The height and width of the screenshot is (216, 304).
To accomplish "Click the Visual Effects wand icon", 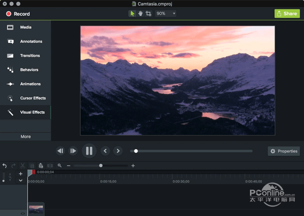I will [x=10, y=112].
